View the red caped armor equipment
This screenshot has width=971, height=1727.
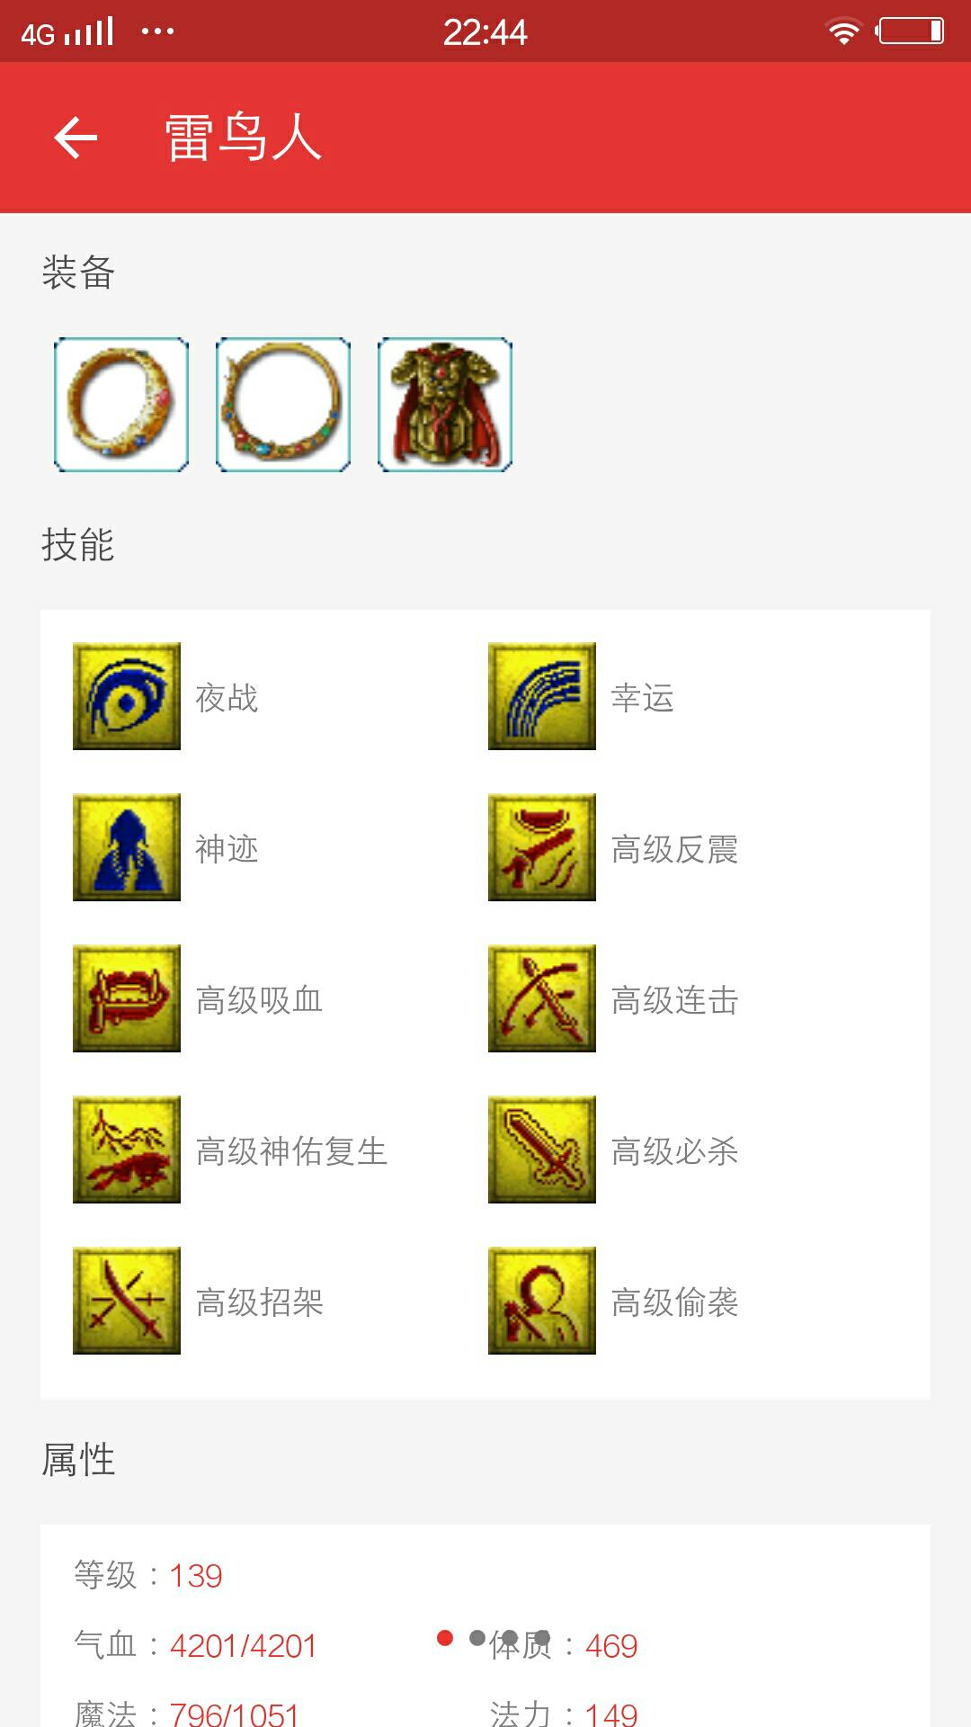pyautogui.click(x=445, y=405)
